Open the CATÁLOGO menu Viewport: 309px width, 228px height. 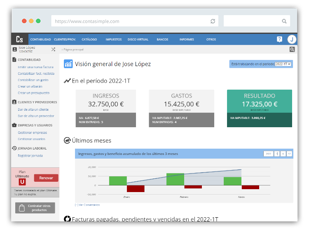coord(89,40)
